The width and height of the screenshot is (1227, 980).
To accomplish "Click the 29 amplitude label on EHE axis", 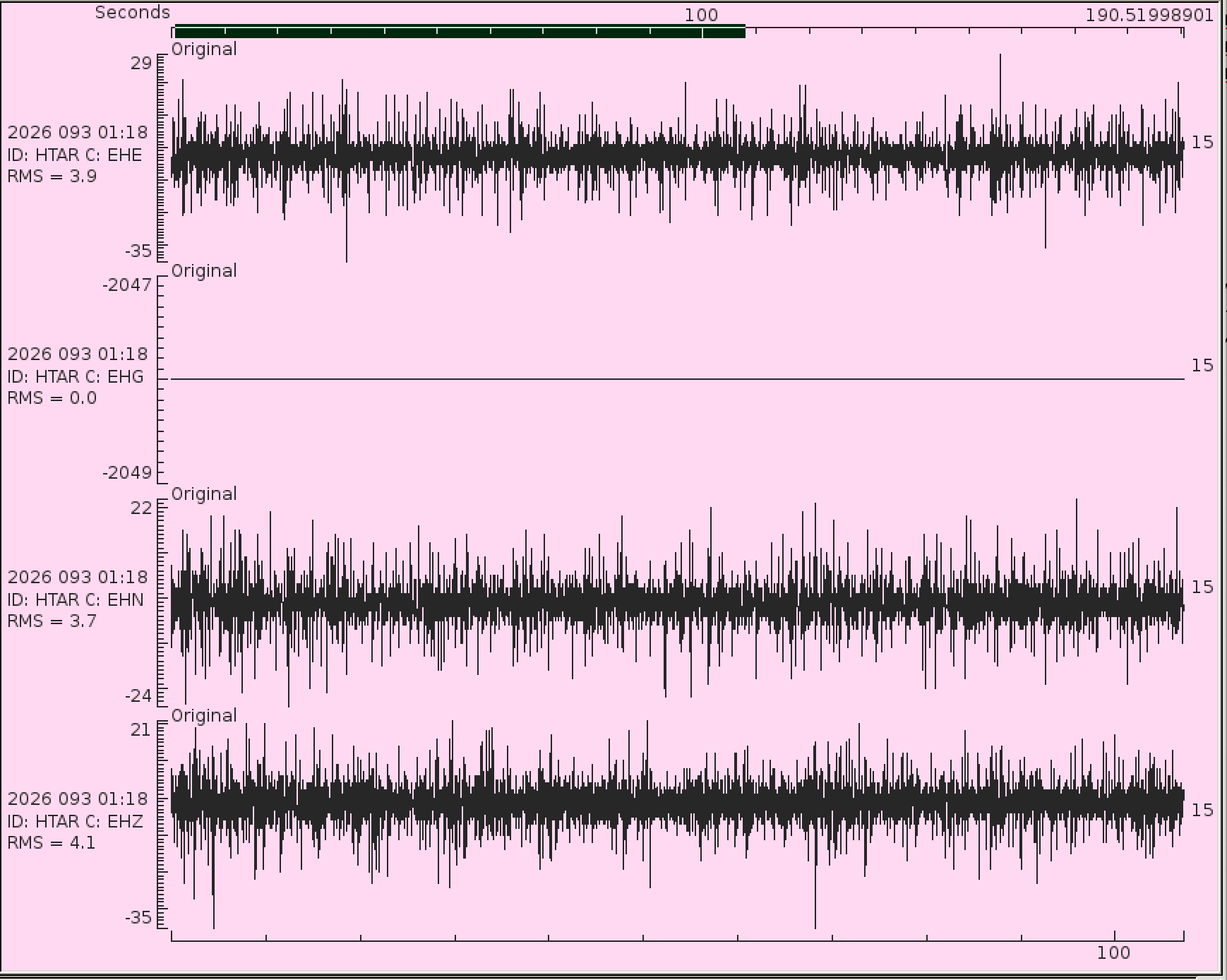I will tap(140, 64).
